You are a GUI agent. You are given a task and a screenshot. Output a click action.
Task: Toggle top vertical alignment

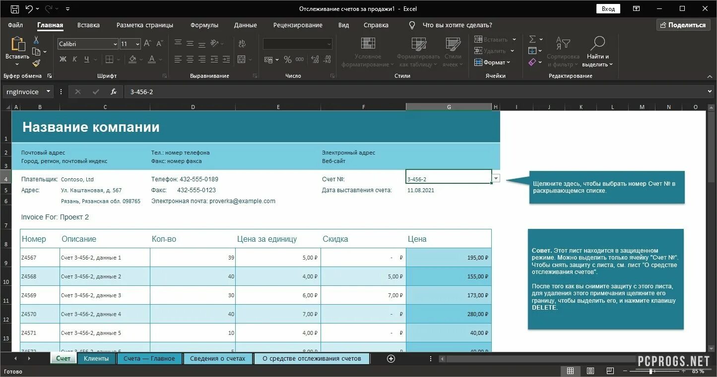(x=178, y=44)
